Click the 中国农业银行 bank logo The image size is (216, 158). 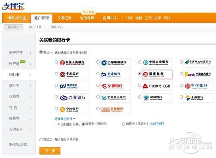click(157, 63)
